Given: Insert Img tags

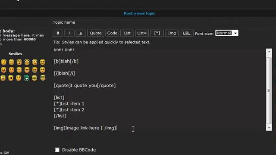Looking at the screenshot, I should 172,33.
